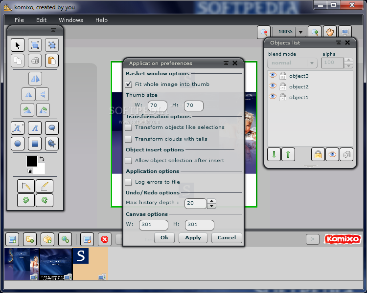Select the arrow pointer tool
Image resolution: width=367 pixels, height=293 pixels.
click(x=18, y=45)
